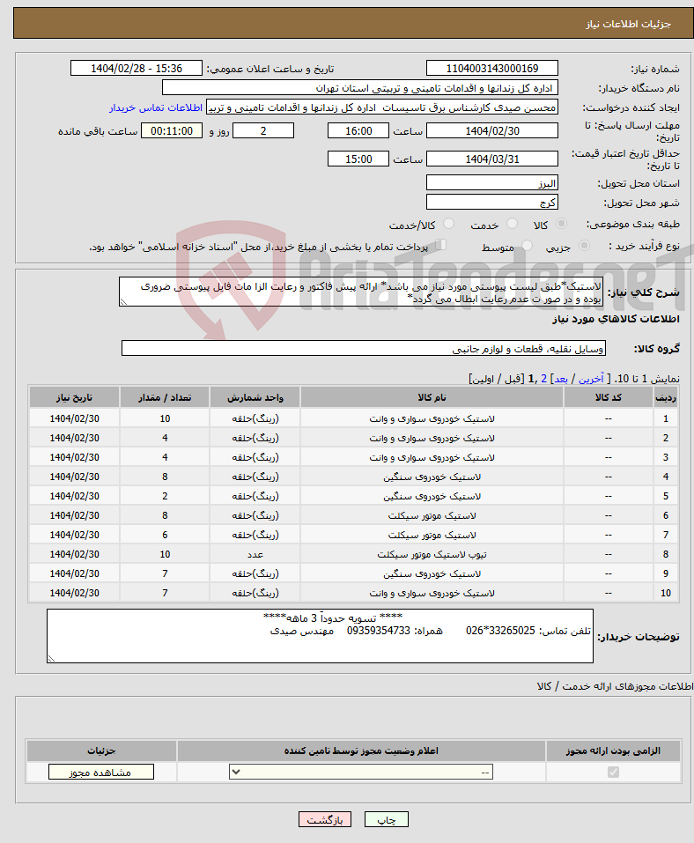
Task: Click row number 9 cell
Action: [x=666, y=573]
